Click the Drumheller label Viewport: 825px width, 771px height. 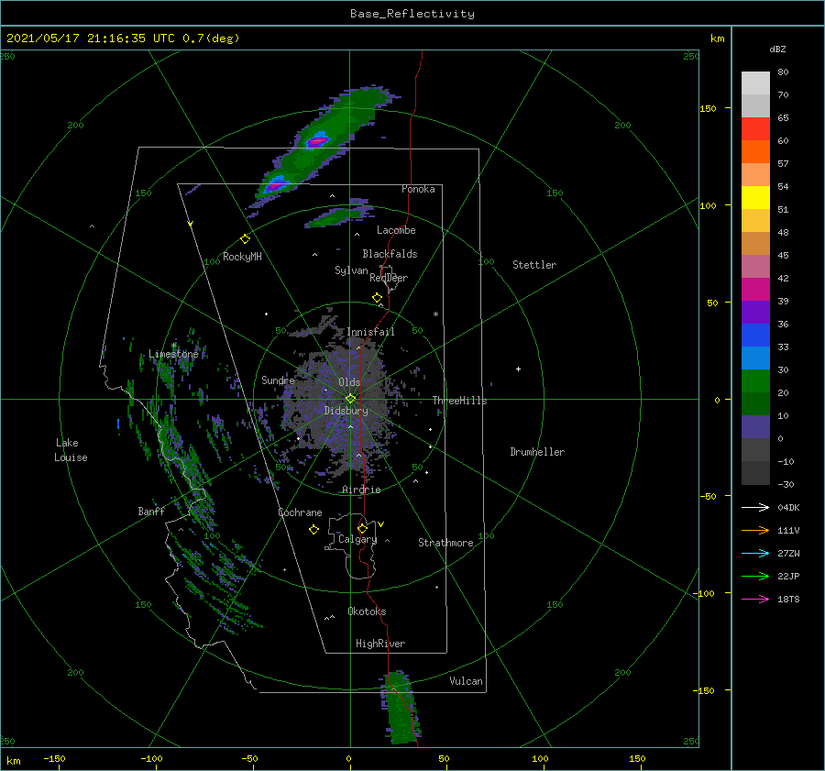536,452
